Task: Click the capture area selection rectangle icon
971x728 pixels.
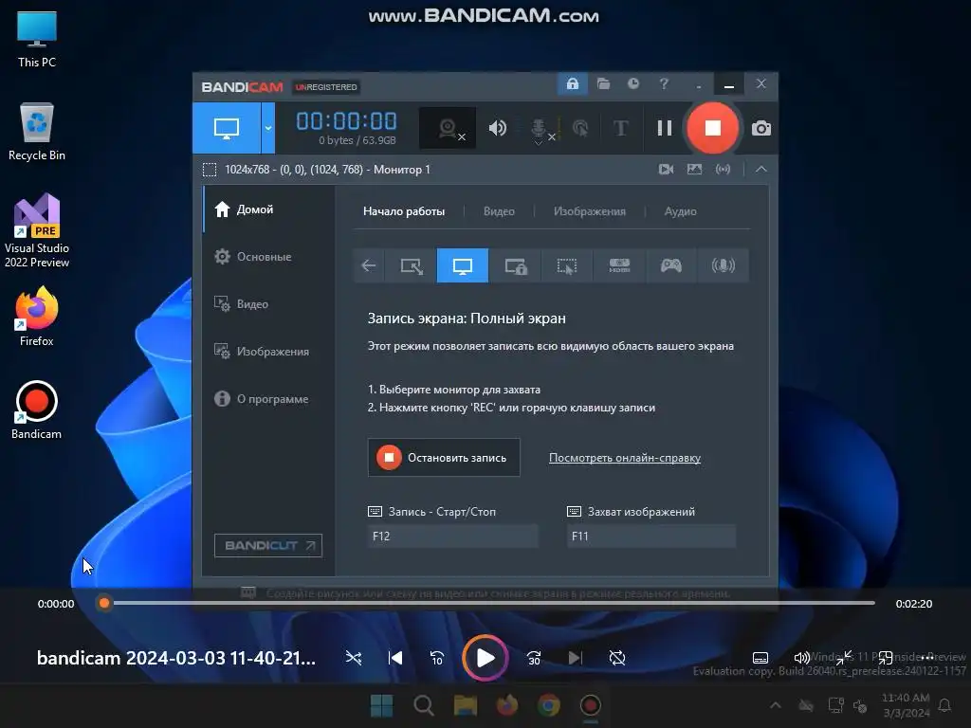Action: click(x=210, y=170)
